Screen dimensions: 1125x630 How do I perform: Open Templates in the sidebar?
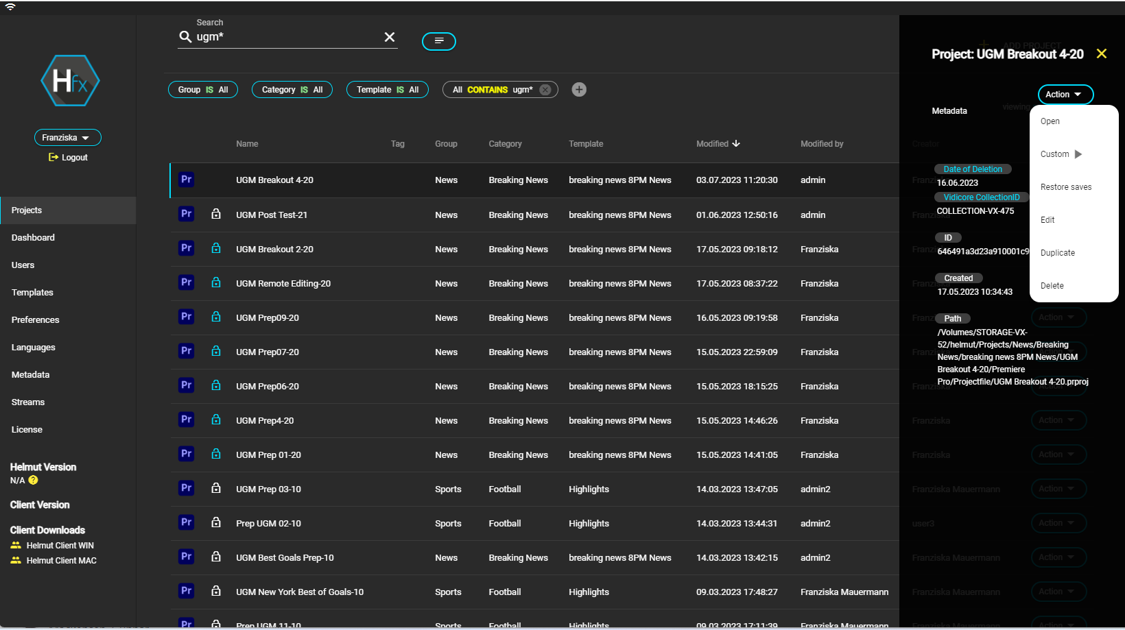click(x=32, y=293)
